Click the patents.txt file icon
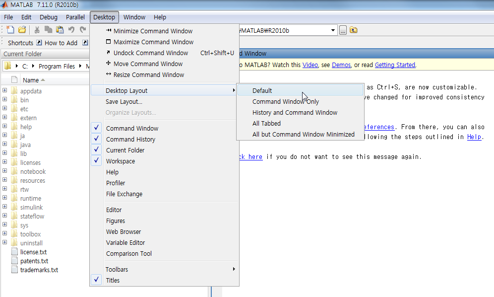 point(14,261)
